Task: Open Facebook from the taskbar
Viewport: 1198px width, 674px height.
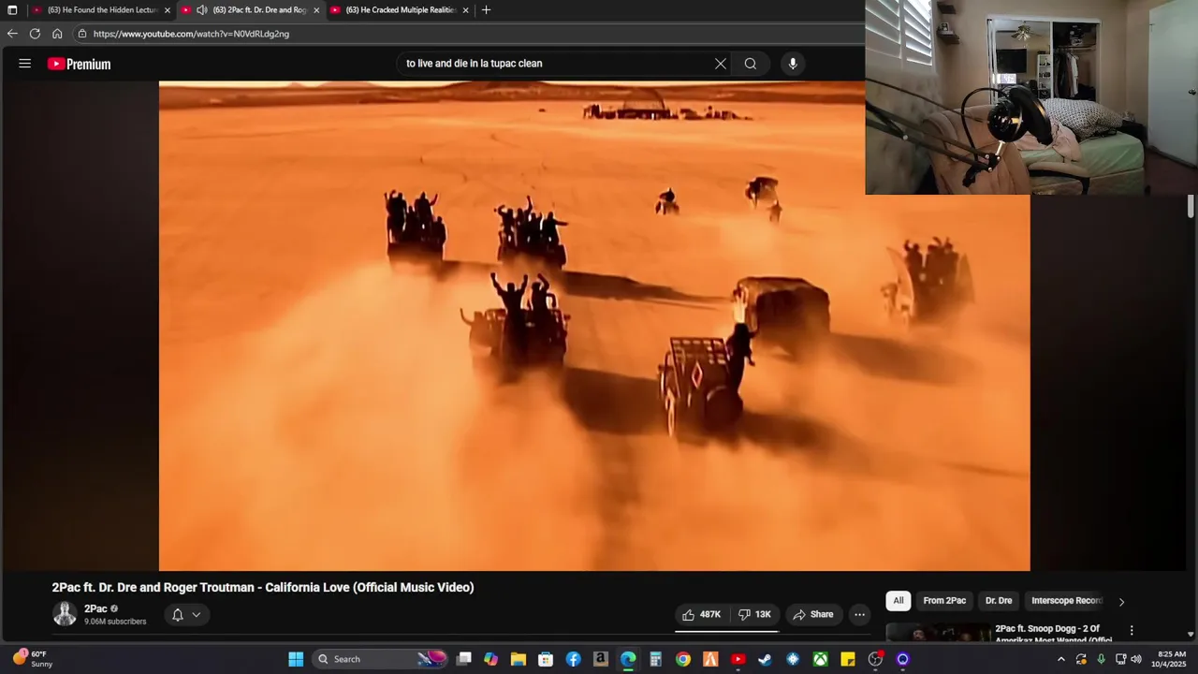Action: pyautogui.click(x=574, y=659)
